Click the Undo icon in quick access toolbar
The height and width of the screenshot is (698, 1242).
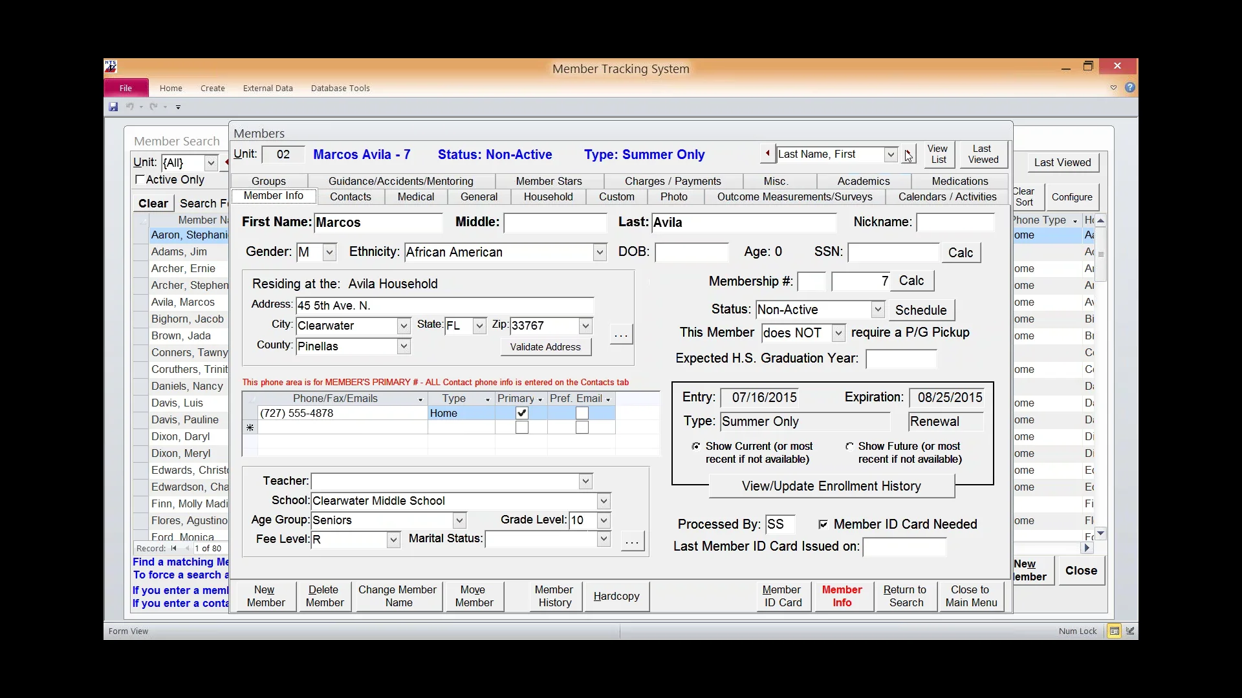130,107
